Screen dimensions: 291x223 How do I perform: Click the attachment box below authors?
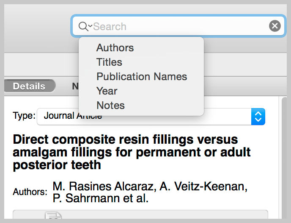[140, 215]
